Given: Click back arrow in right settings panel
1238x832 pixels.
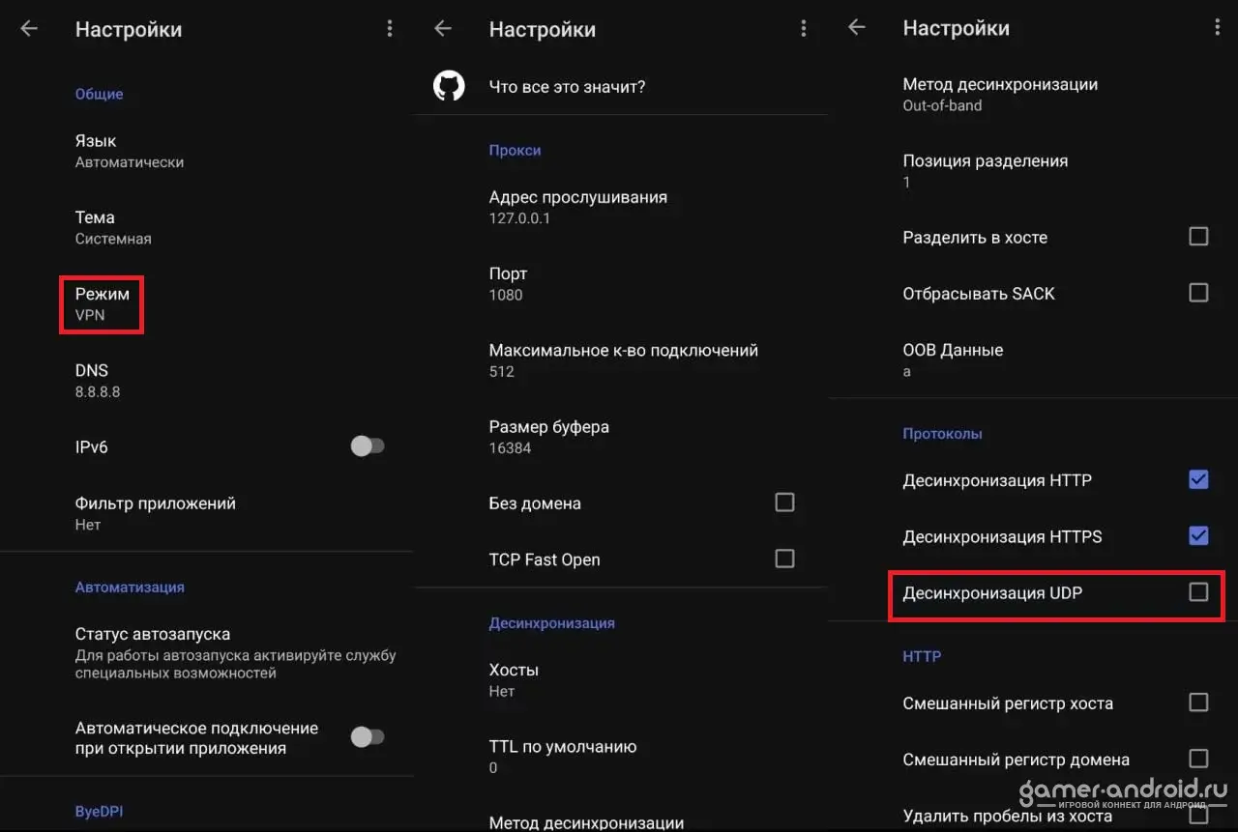Looking at the screenshot, I should (857, 28).
